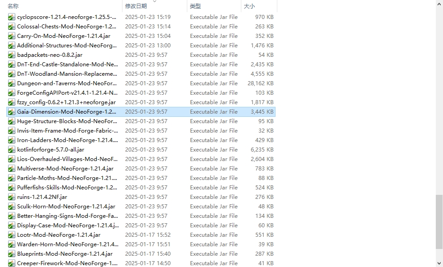
Task: Click the icon of Better-Hanging-Signs-Mod-Forge
Action: click(x=11, y=216)
